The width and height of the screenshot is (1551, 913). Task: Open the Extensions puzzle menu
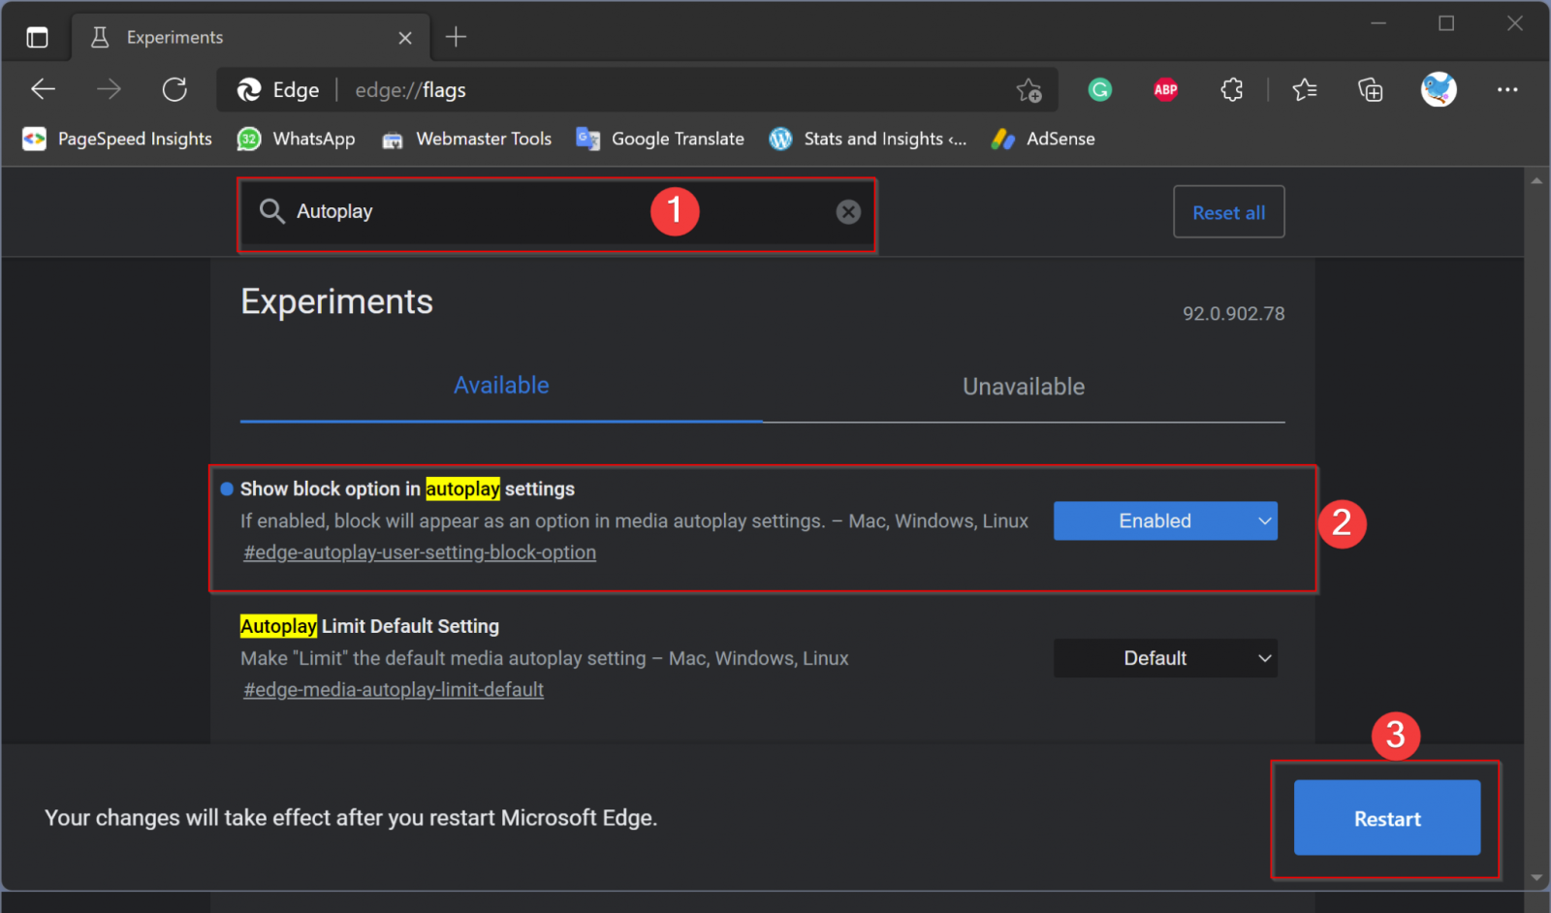1231,89
